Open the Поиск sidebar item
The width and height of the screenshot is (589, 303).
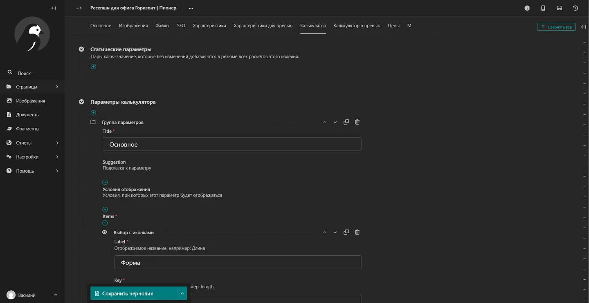click(x=32, y=73)
